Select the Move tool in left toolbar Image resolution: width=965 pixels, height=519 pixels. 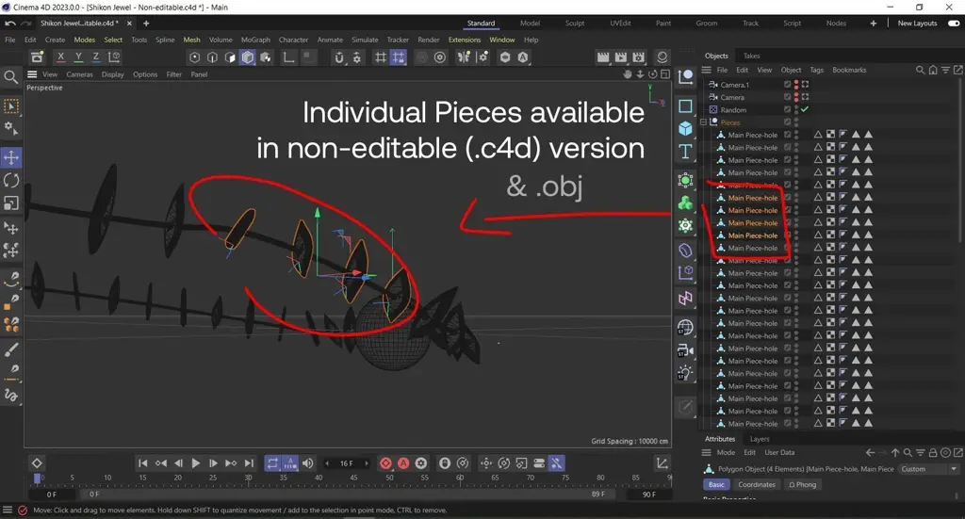pyautogui.click(x=11, y=157)
